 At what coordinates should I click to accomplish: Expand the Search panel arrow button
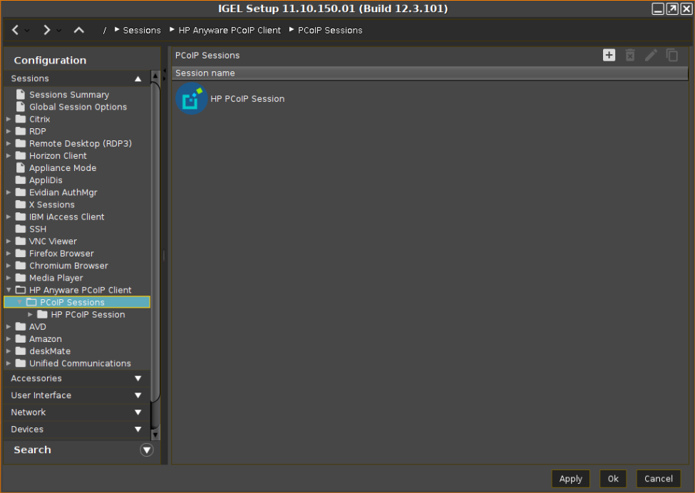coord(147,450)
